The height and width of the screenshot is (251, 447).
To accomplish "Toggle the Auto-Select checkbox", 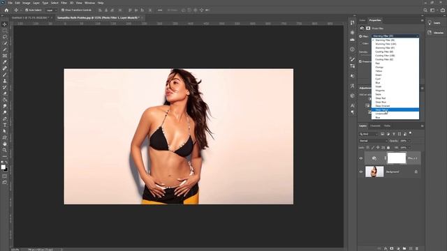I will click(27, 10).
